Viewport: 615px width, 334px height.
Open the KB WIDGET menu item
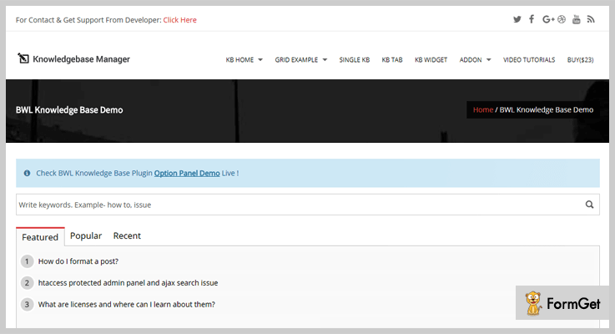[x=431, y=59]
